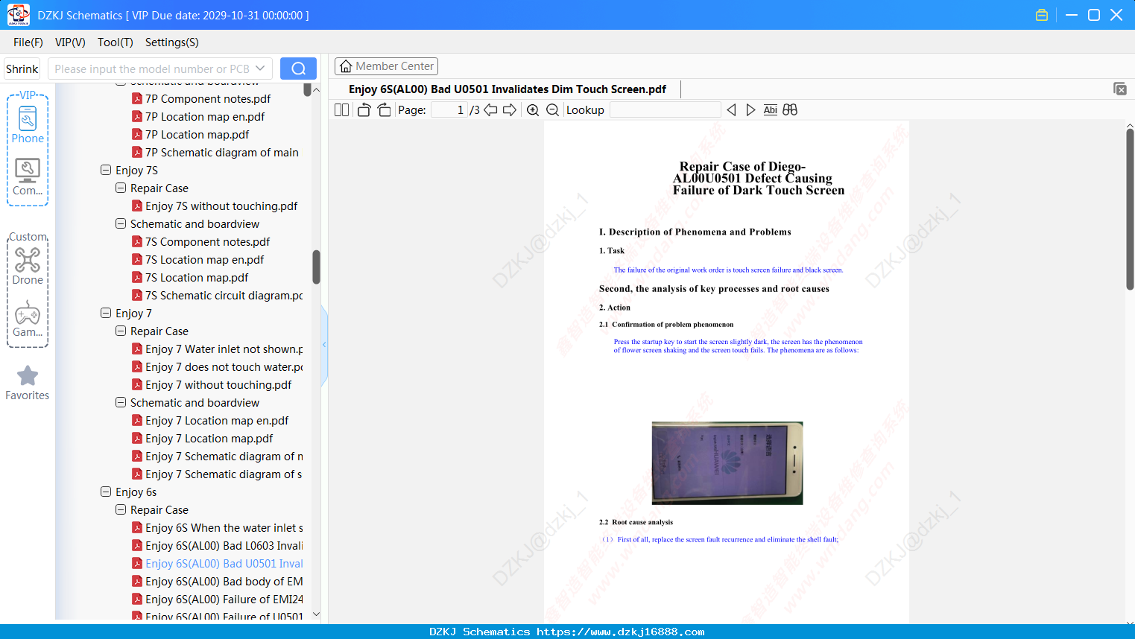
Task: Click the Member Center button
Action: point(386,66)
